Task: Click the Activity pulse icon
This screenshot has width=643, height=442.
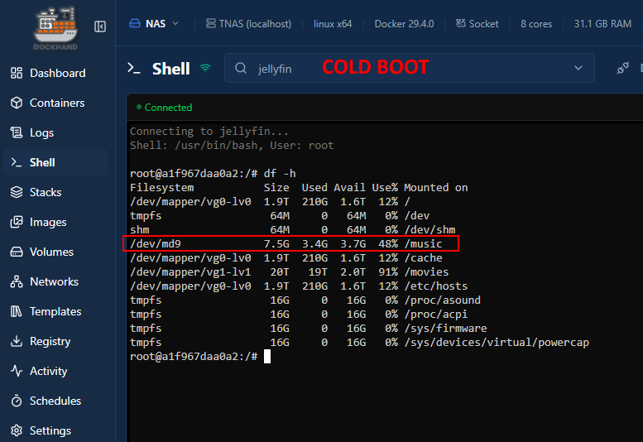Action: pyautogui.click(x=17, y=371)
